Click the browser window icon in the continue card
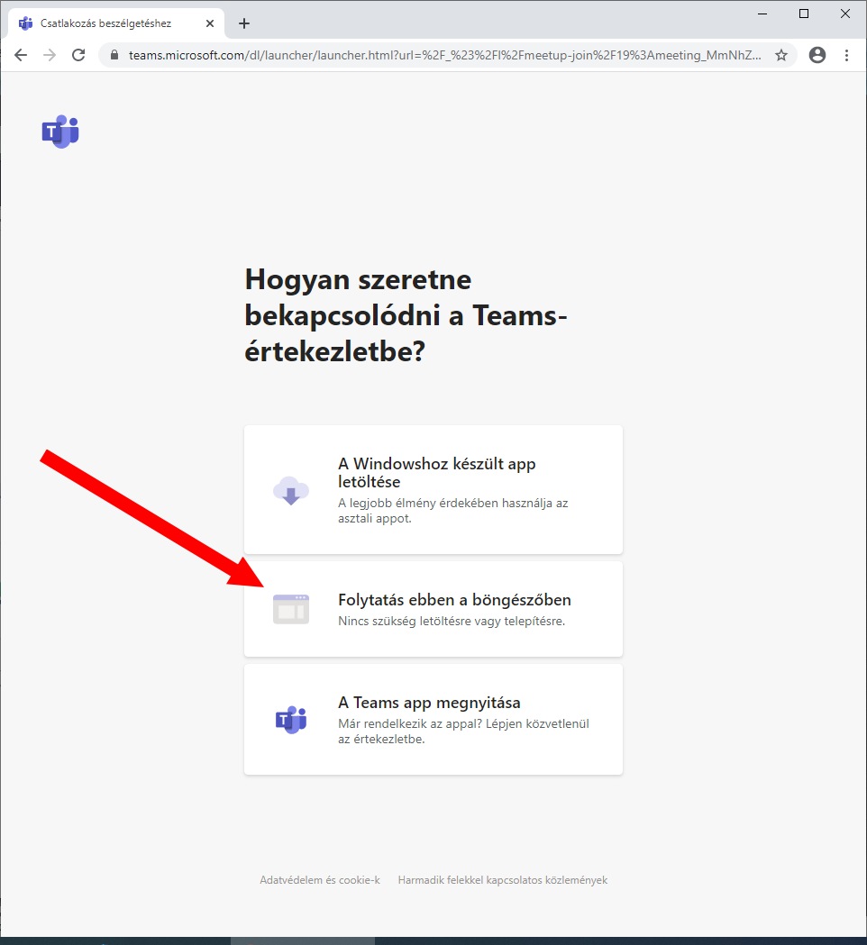Screen dimensions: 867x945 [291, 609]
